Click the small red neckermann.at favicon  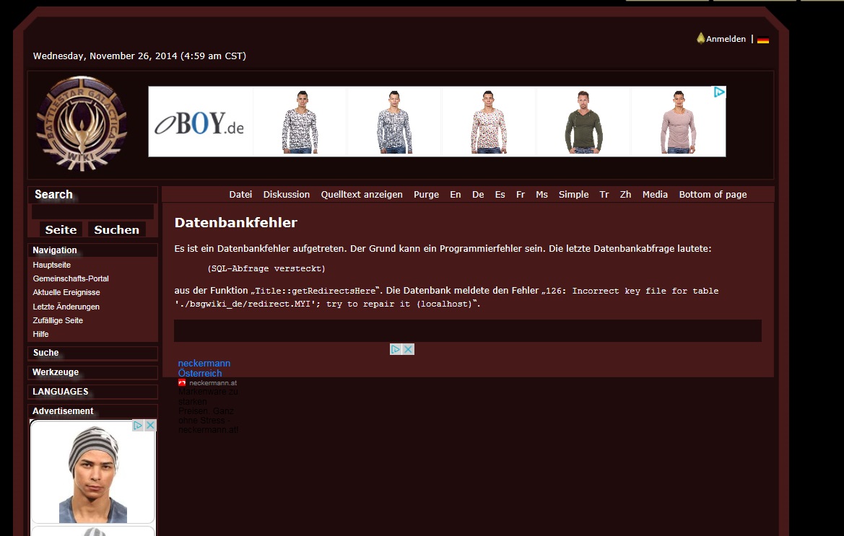coord(182,383)
